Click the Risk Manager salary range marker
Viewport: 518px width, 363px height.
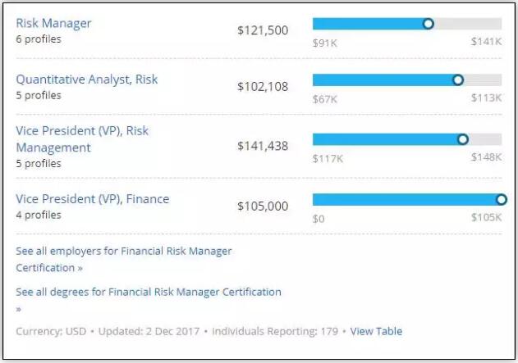click(x=428, y=24)
